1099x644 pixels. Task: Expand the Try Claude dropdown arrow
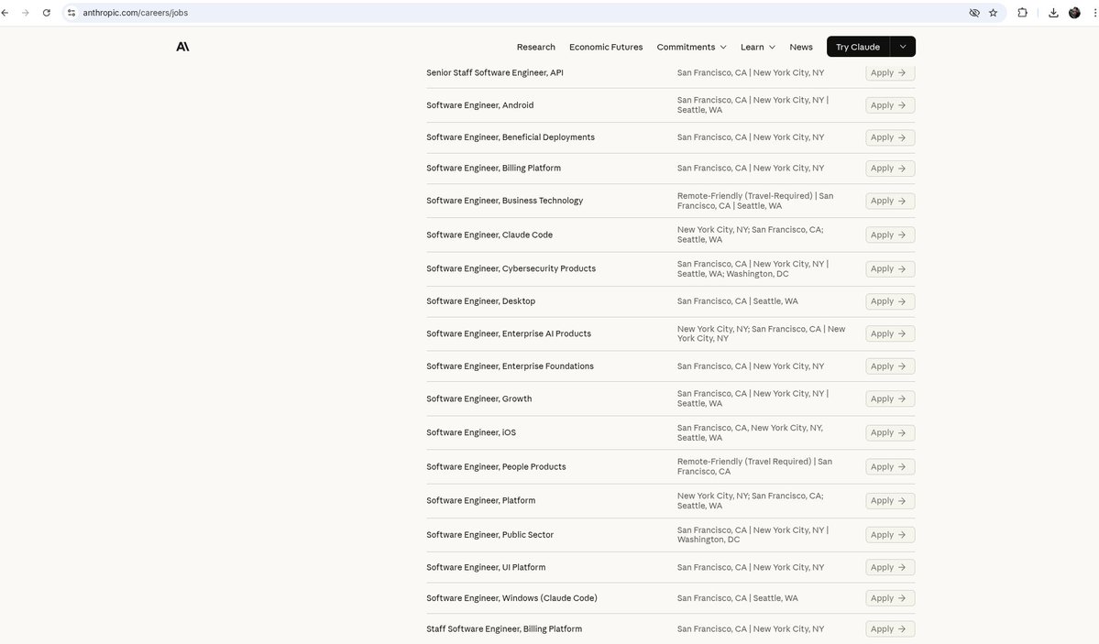pos(903,46)
